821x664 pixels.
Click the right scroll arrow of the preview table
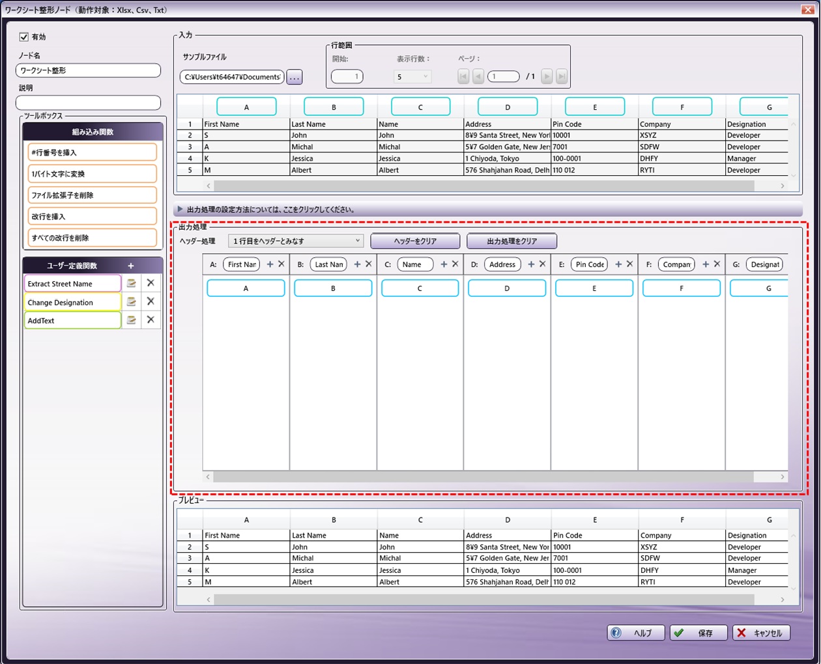783,599
